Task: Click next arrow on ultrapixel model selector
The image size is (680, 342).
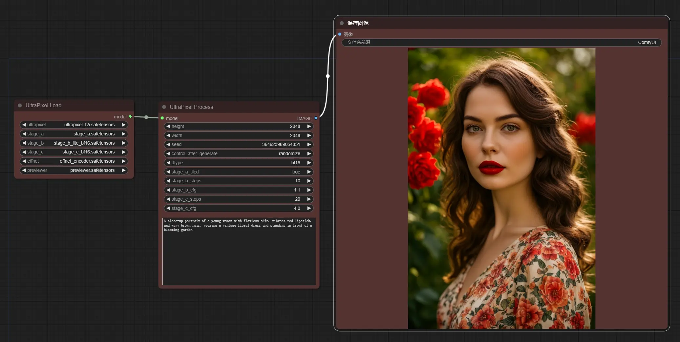Action: pyautogui.click(x=124, y=125)
